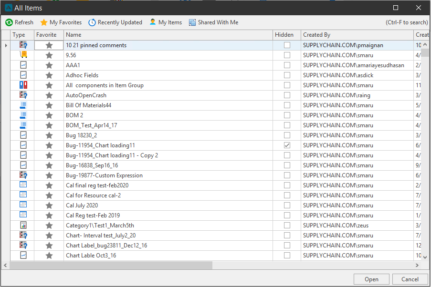Click the Refresh toolbar button

19,22
